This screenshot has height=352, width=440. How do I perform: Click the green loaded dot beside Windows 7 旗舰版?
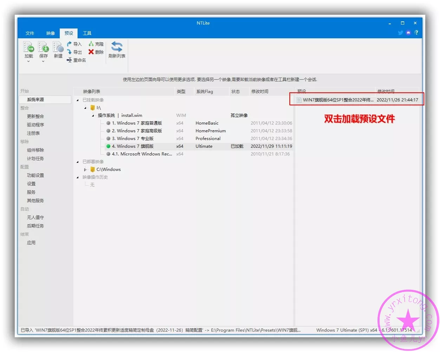click(x=109, y=146)
